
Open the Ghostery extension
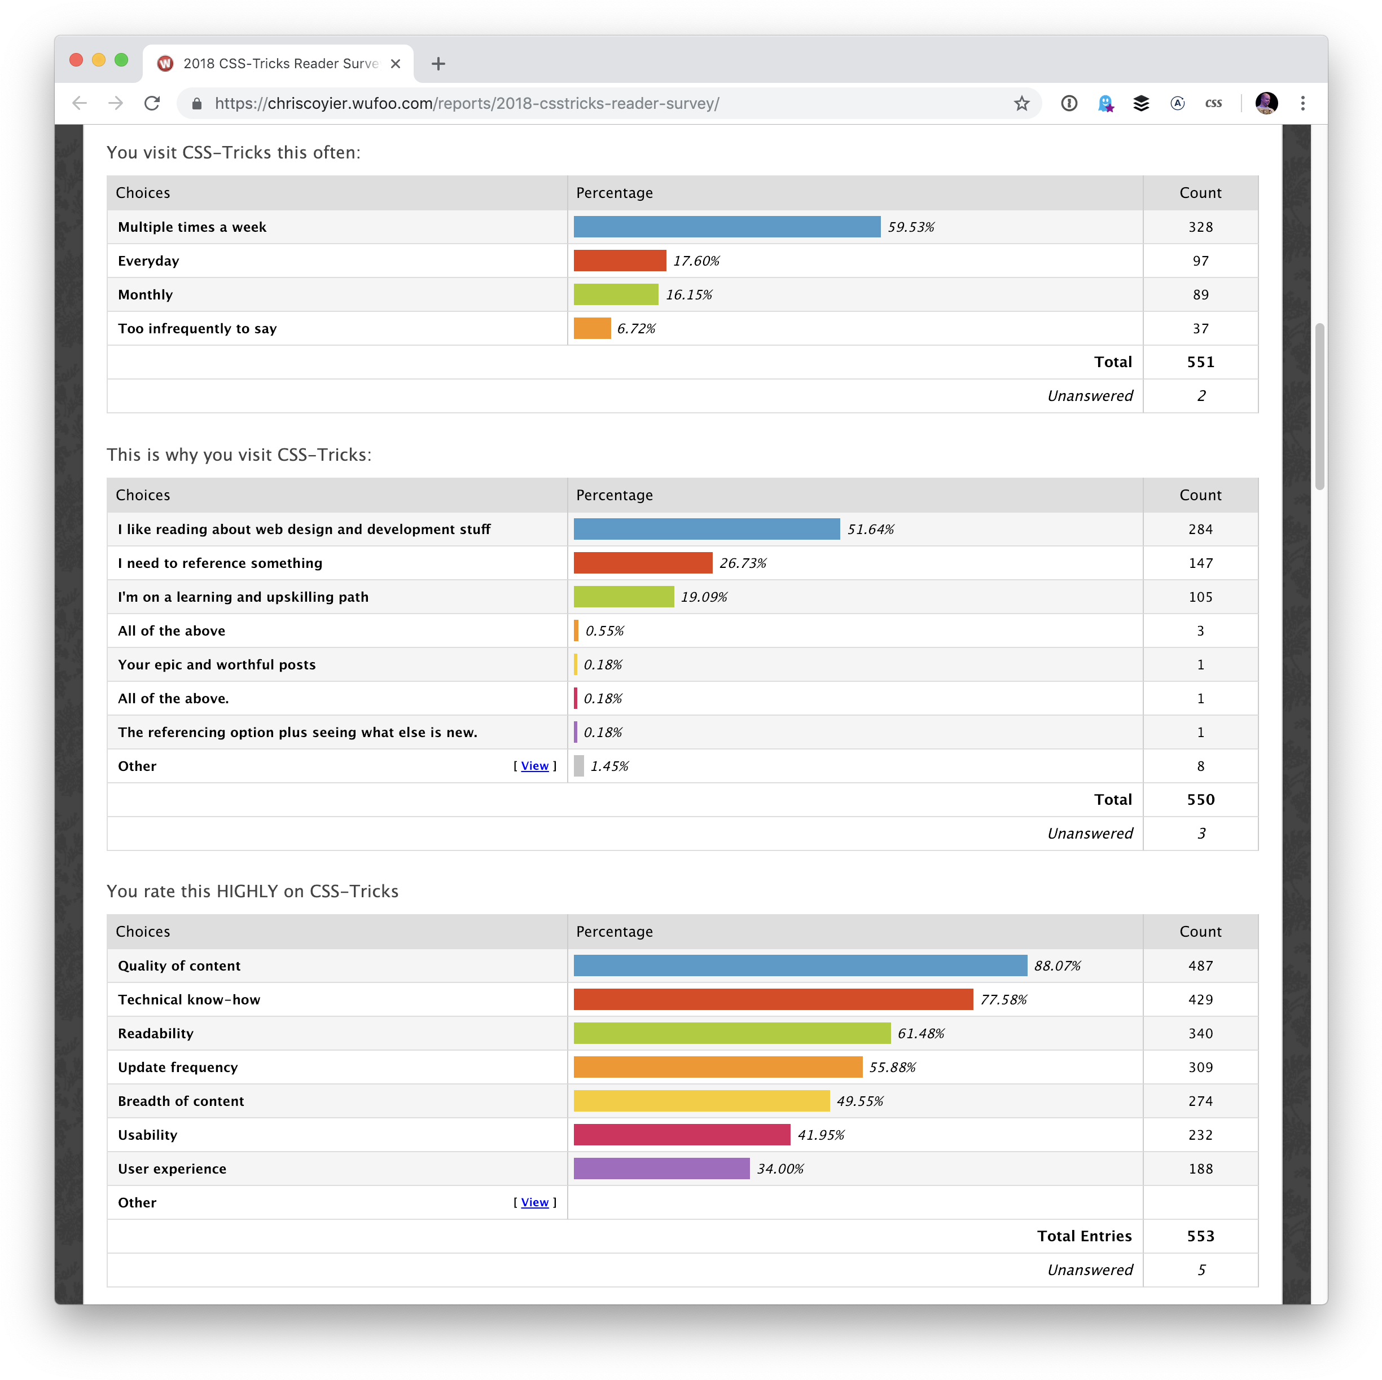tap(1107, 103)
